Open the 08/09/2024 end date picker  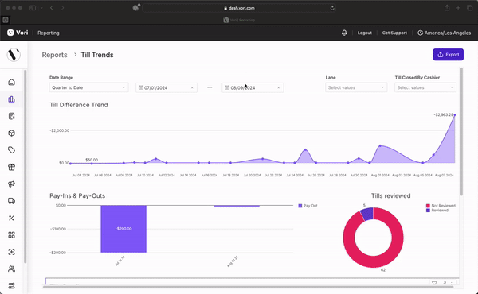(x=253, y=87)
